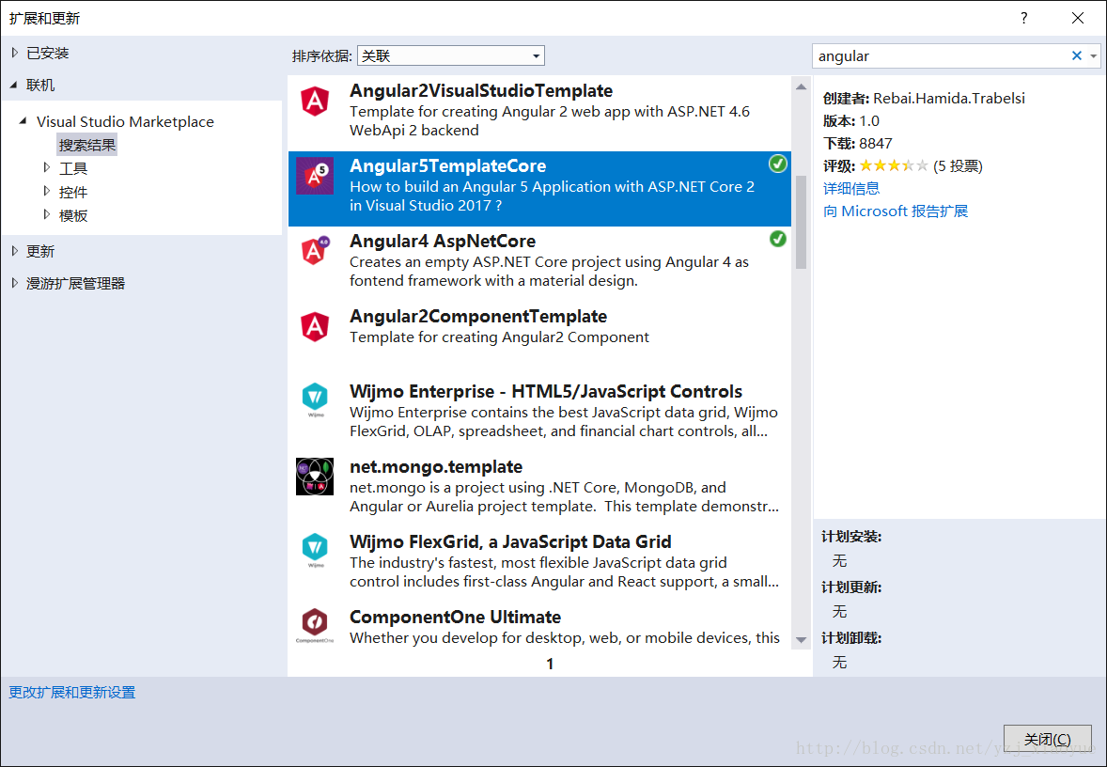This screenshot has height=767, width=1107.
Task: Click the ComponentOne Ultimate logo icon
Action: [x=315, y=625]
